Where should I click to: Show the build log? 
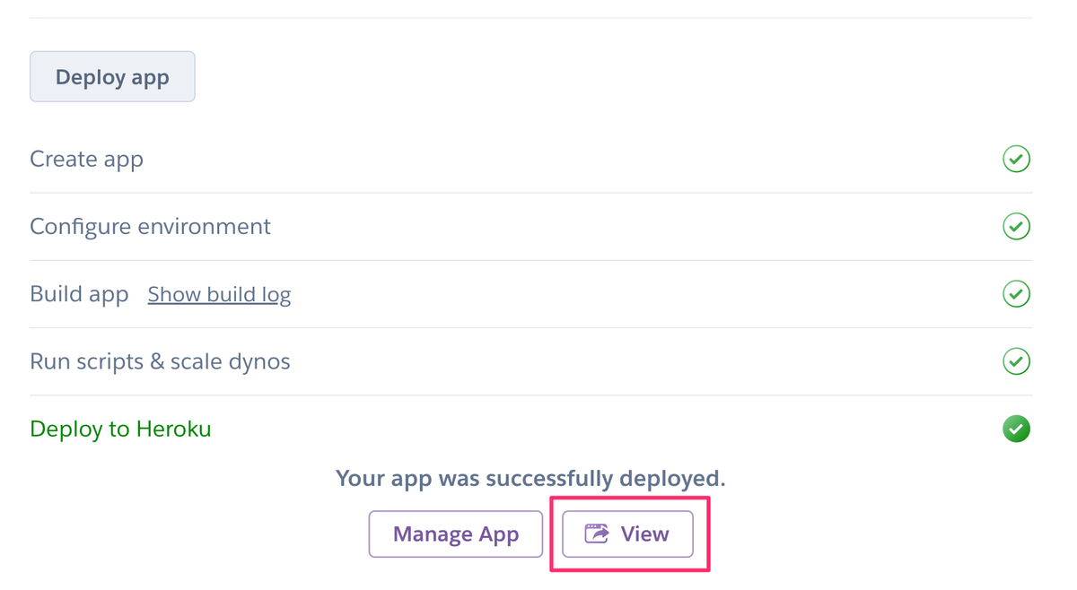pos(219,294)
